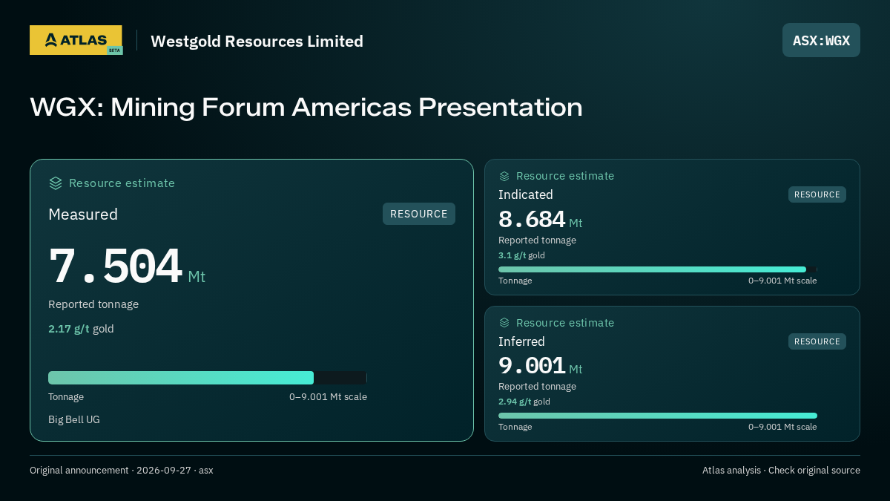Click the 8.684 Mt tonnage value
The height and width of the screenshot is (501, 890).
click(541, 220)
